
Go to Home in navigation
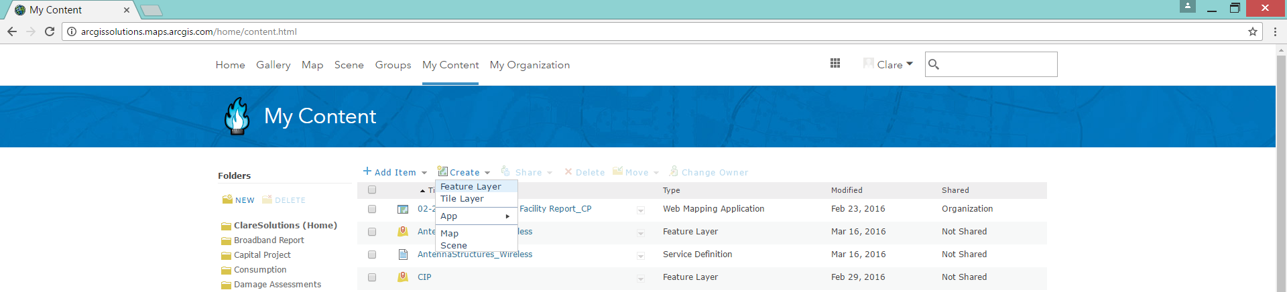pos(230,65)
